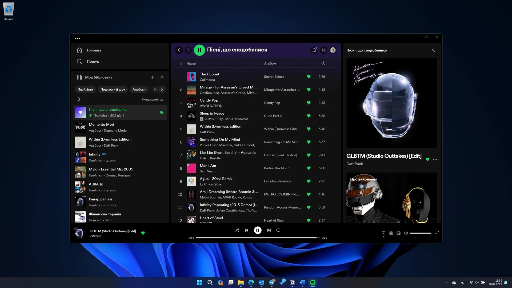Open Barbie The Album link
The image size is (512, 288).
pyautogui.click(x=277, y=168)
